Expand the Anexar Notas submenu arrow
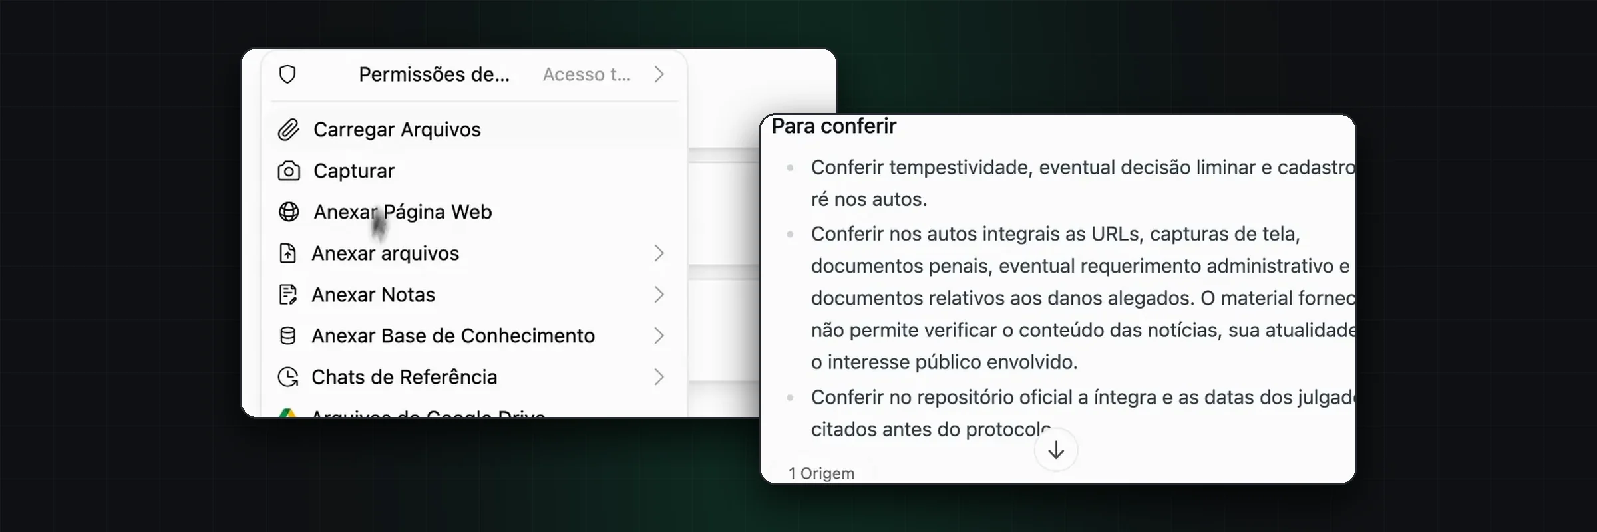 click(659, 295)
